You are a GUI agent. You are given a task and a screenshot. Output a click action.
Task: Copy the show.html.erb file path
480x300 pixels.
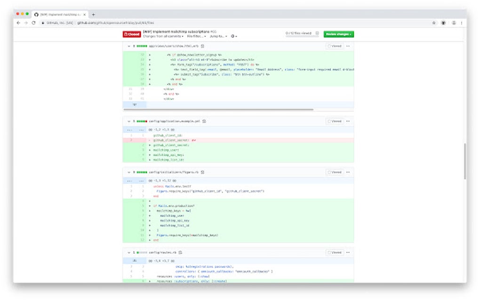202,46
